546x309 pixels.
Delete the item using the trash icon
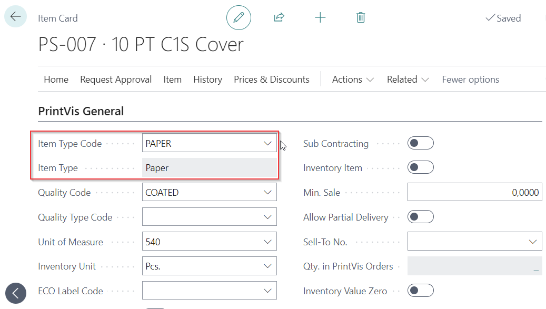click(x=361, y=17)
